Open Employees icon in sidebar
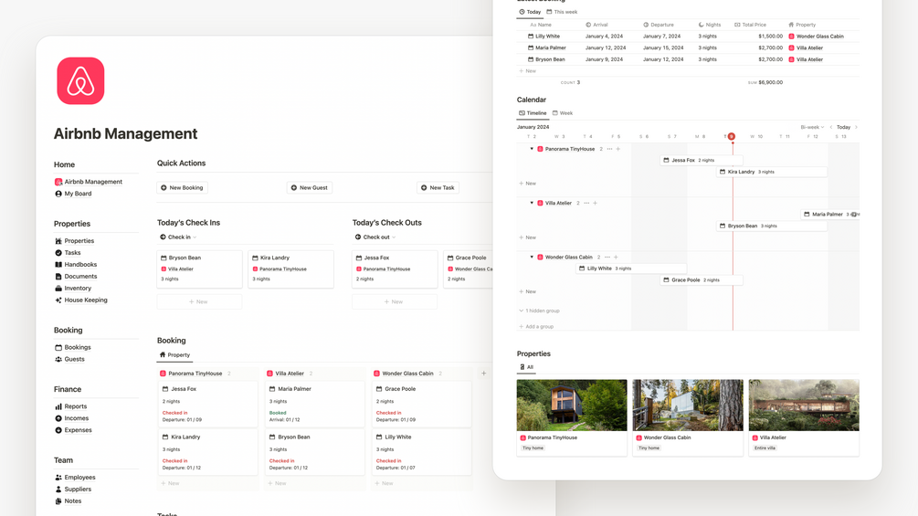 [x=58, y=478]
